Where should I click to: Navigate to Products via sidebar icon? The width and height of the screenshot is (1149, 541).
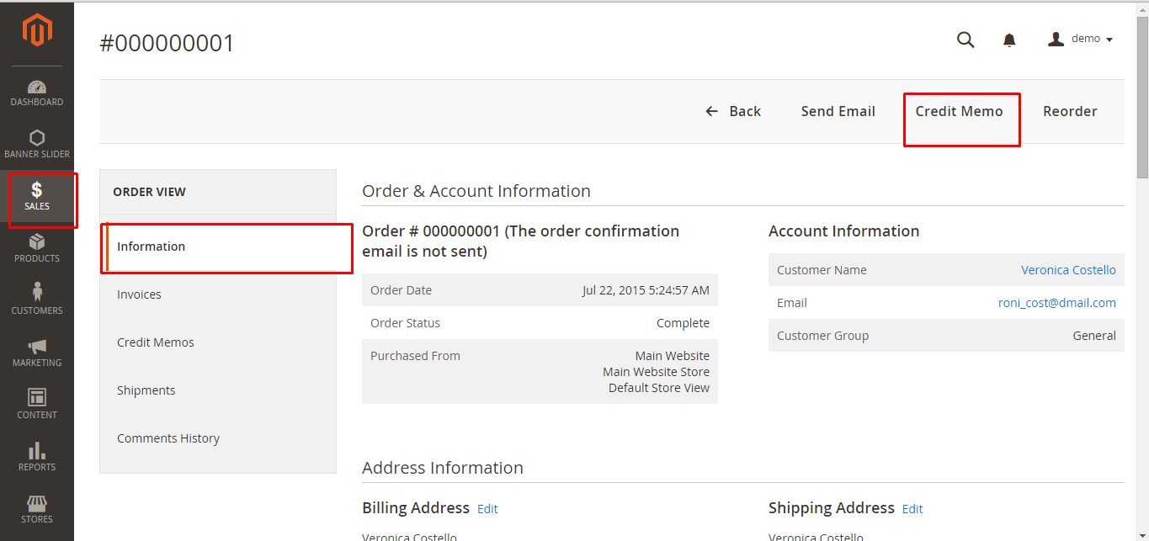pyautogui.click(x=36, y=249)
